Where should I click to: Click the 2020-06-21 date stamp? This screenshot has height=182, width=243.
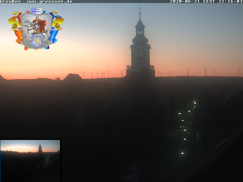(185, 2)
